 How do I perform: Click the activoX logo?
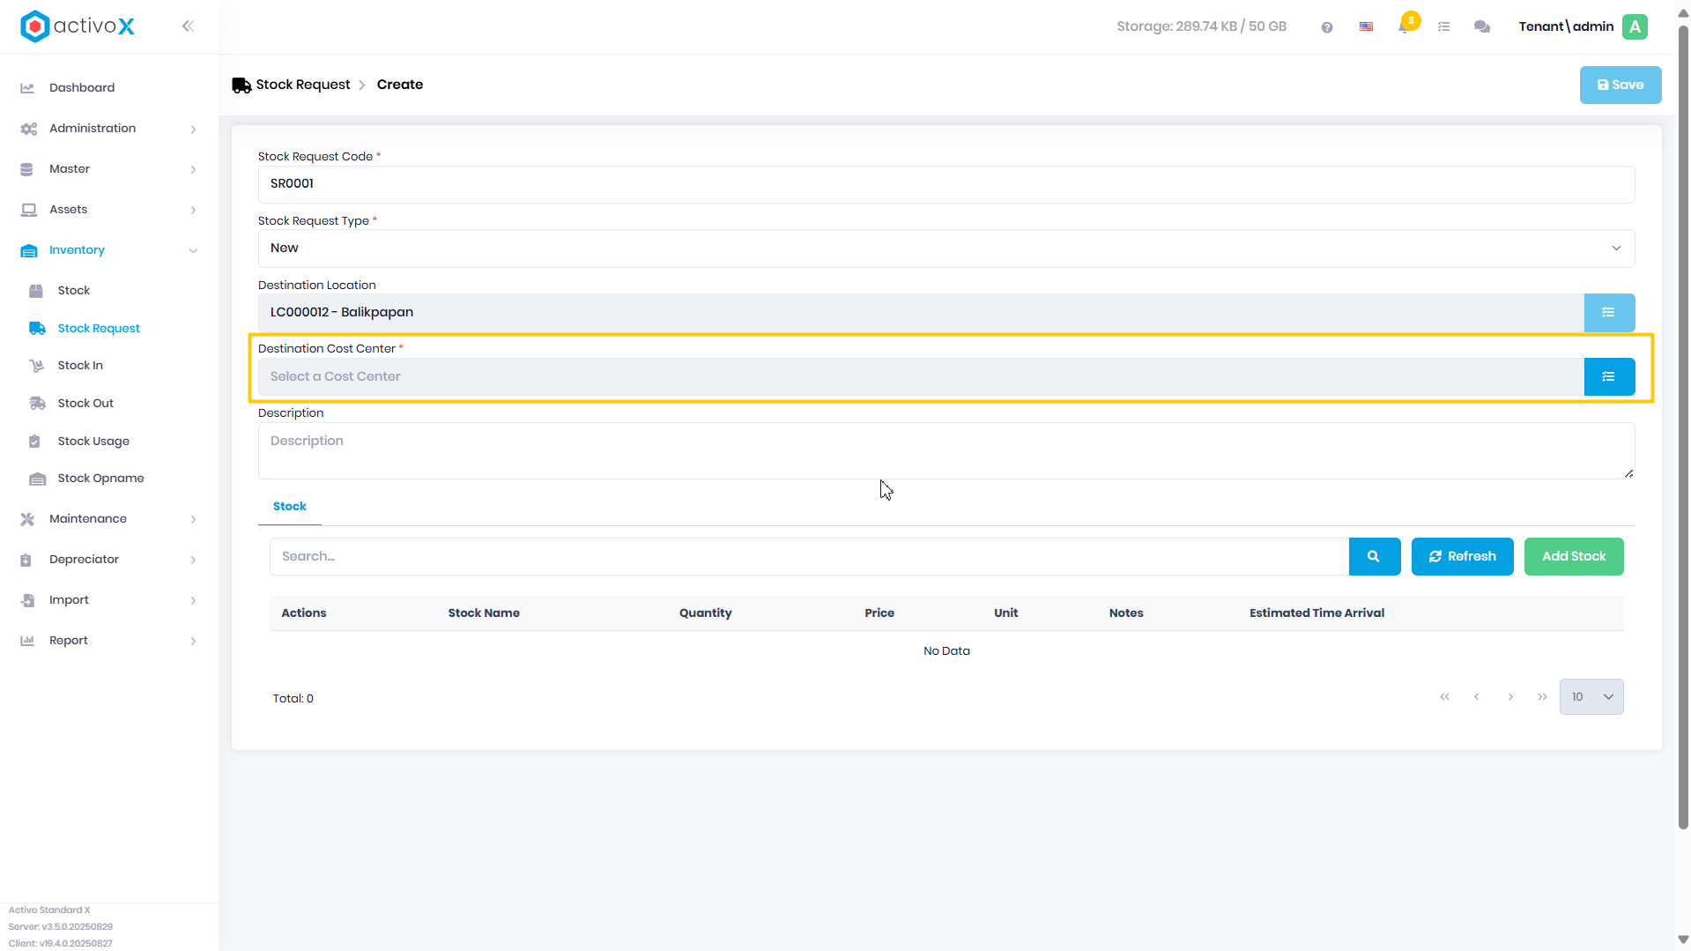point(78,26)
